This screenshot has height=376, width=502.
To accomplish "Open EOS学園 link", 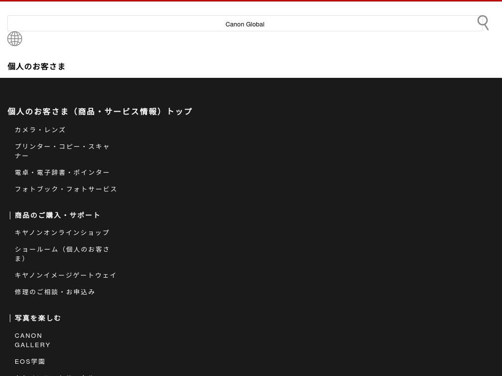I will point(30,362).
